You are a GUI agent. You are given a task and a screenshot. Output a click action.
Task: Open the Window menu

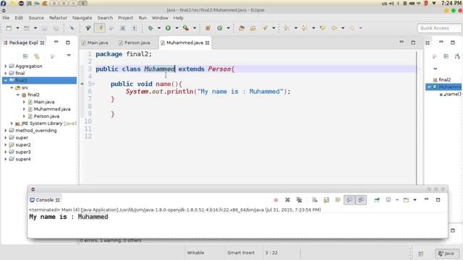click(x=160, y=17)
